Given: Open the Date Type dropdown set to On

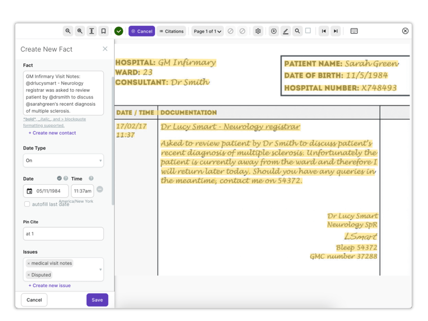Looking at the screenshot, I should click(63, 160).
